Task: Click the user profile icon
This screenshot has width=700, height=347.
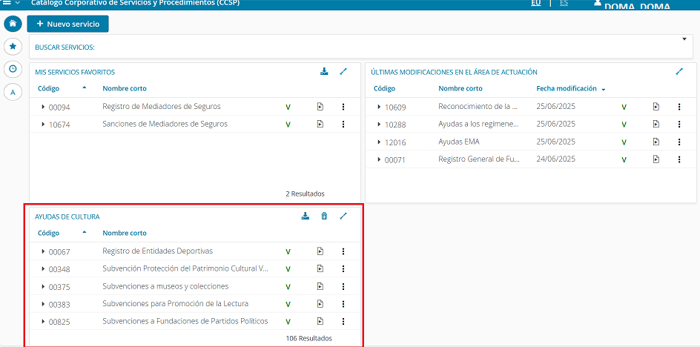Action: pos(598,3)
